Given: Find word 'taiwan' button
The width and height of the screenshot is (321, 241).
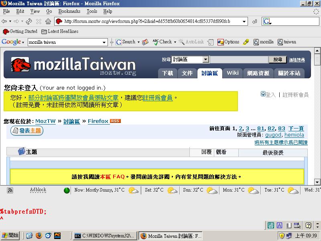Looking at the screenshot, I should click(287, 42).
